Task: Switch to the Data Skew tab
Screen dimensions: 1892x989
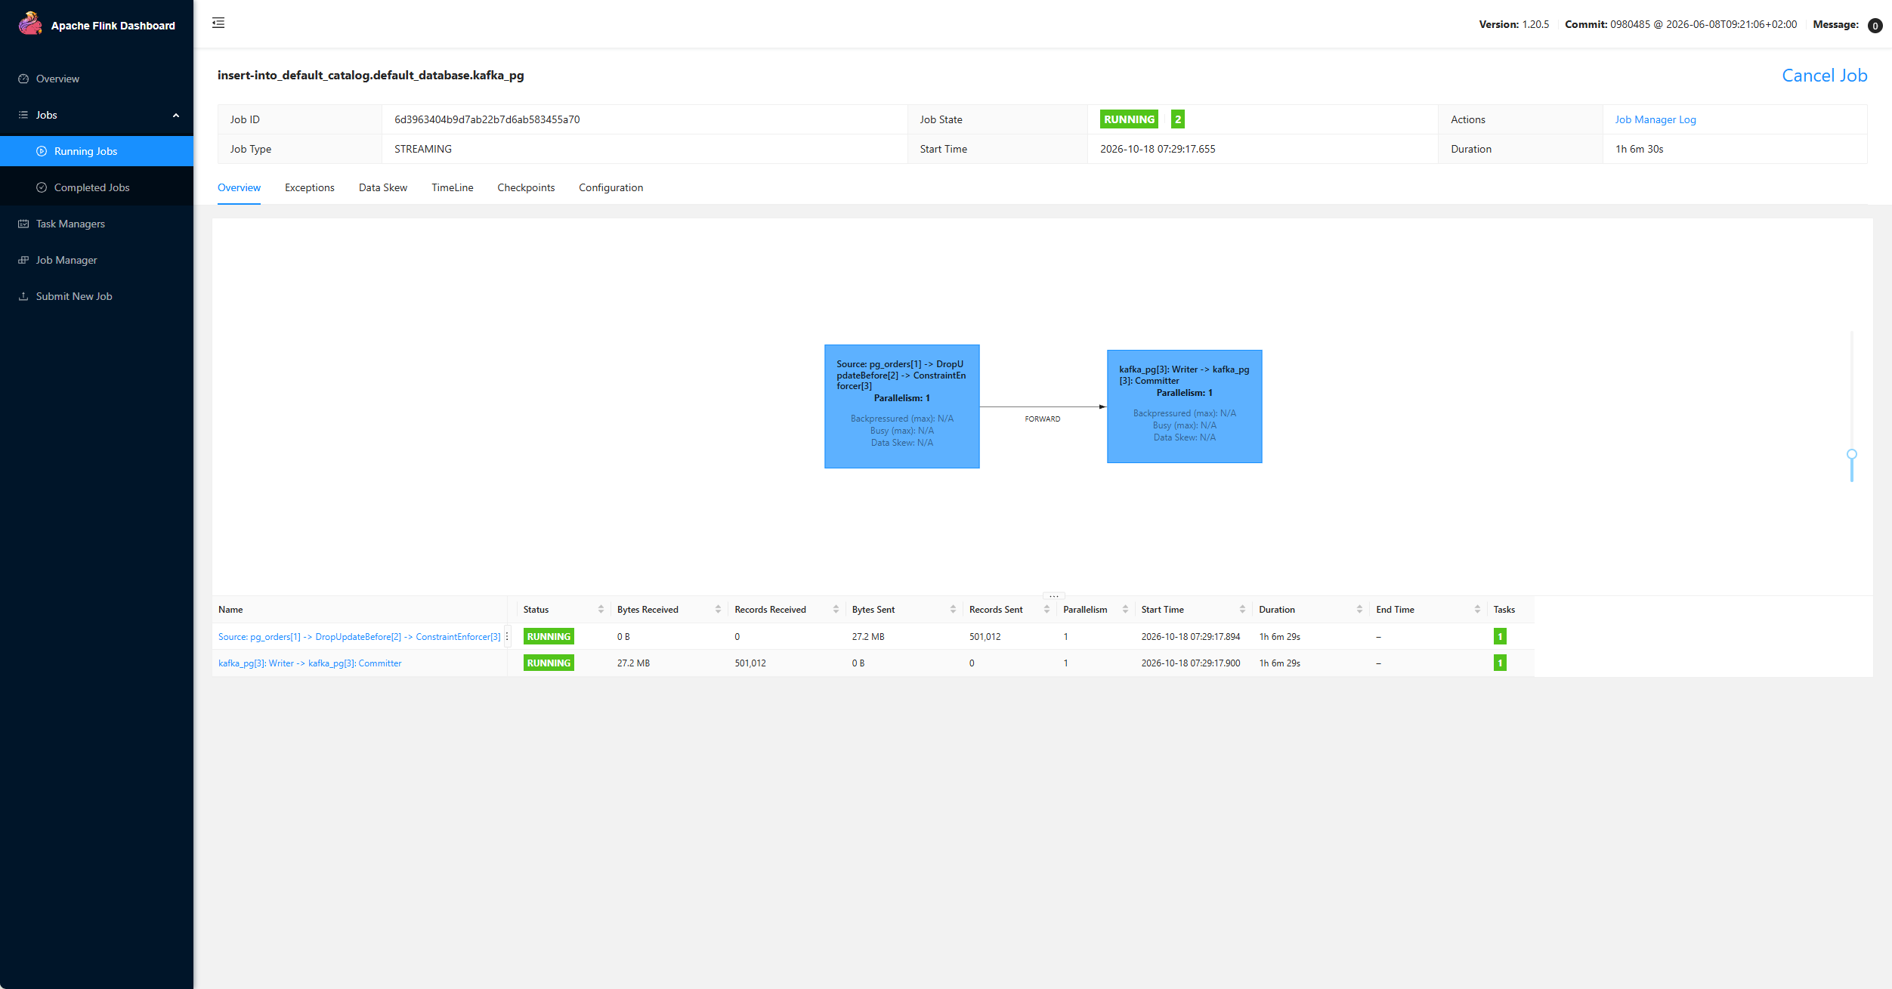Action: coord(383,187)
